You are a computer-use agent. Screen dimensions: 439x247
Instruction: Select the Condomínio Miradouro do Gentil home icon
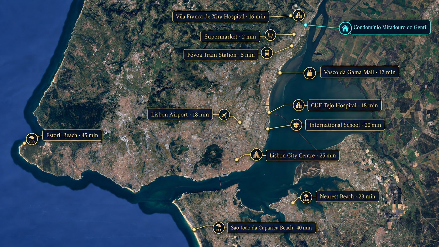(x=345, y=28)
